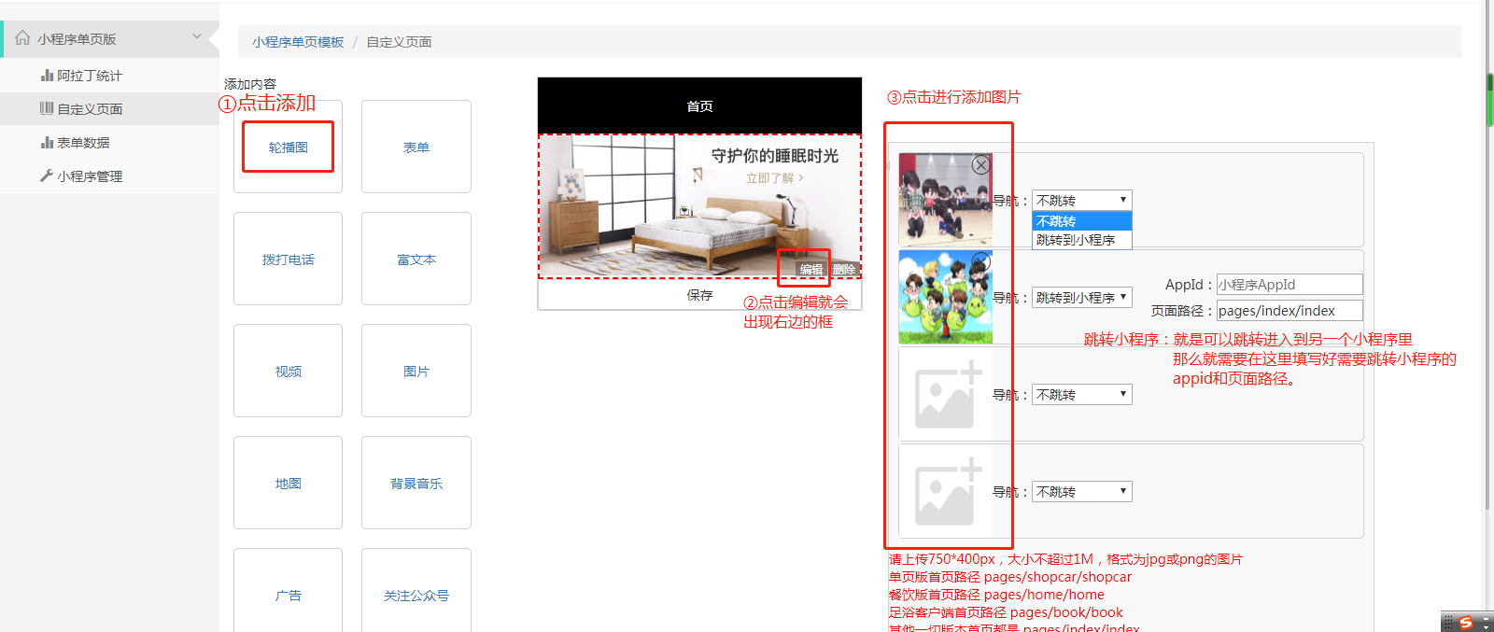This screenshot has height=632, width=1494.
Task: Remove the first carousel image with X icon
Action: coord(980,165)
